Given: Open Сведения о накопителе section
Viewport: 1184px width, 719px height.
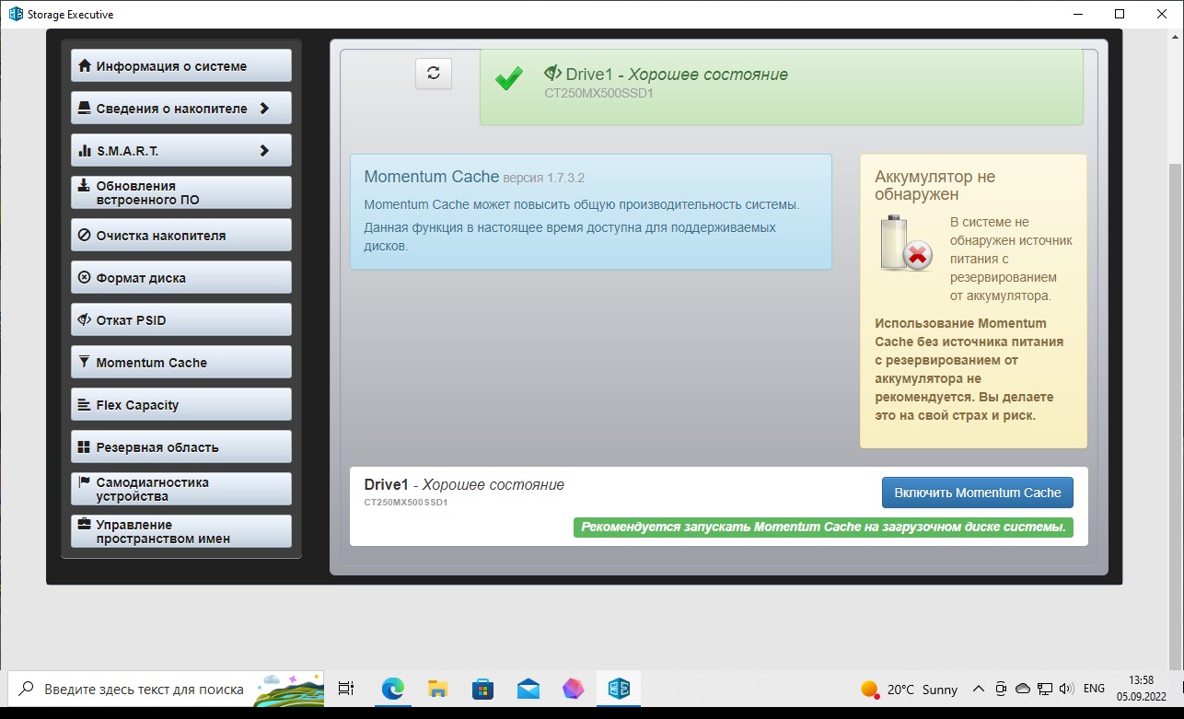Looking at the screenshot, I should tap(181, 108).
